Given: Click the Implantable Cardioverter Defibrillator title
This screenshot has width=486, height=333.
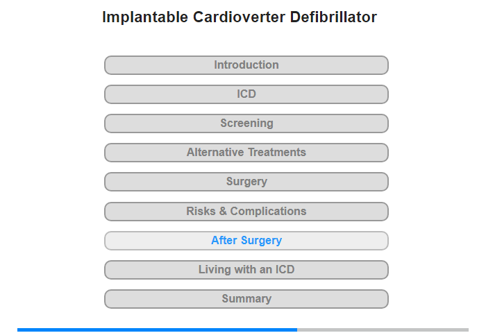Looking at the screenshot, I should 240,17.
